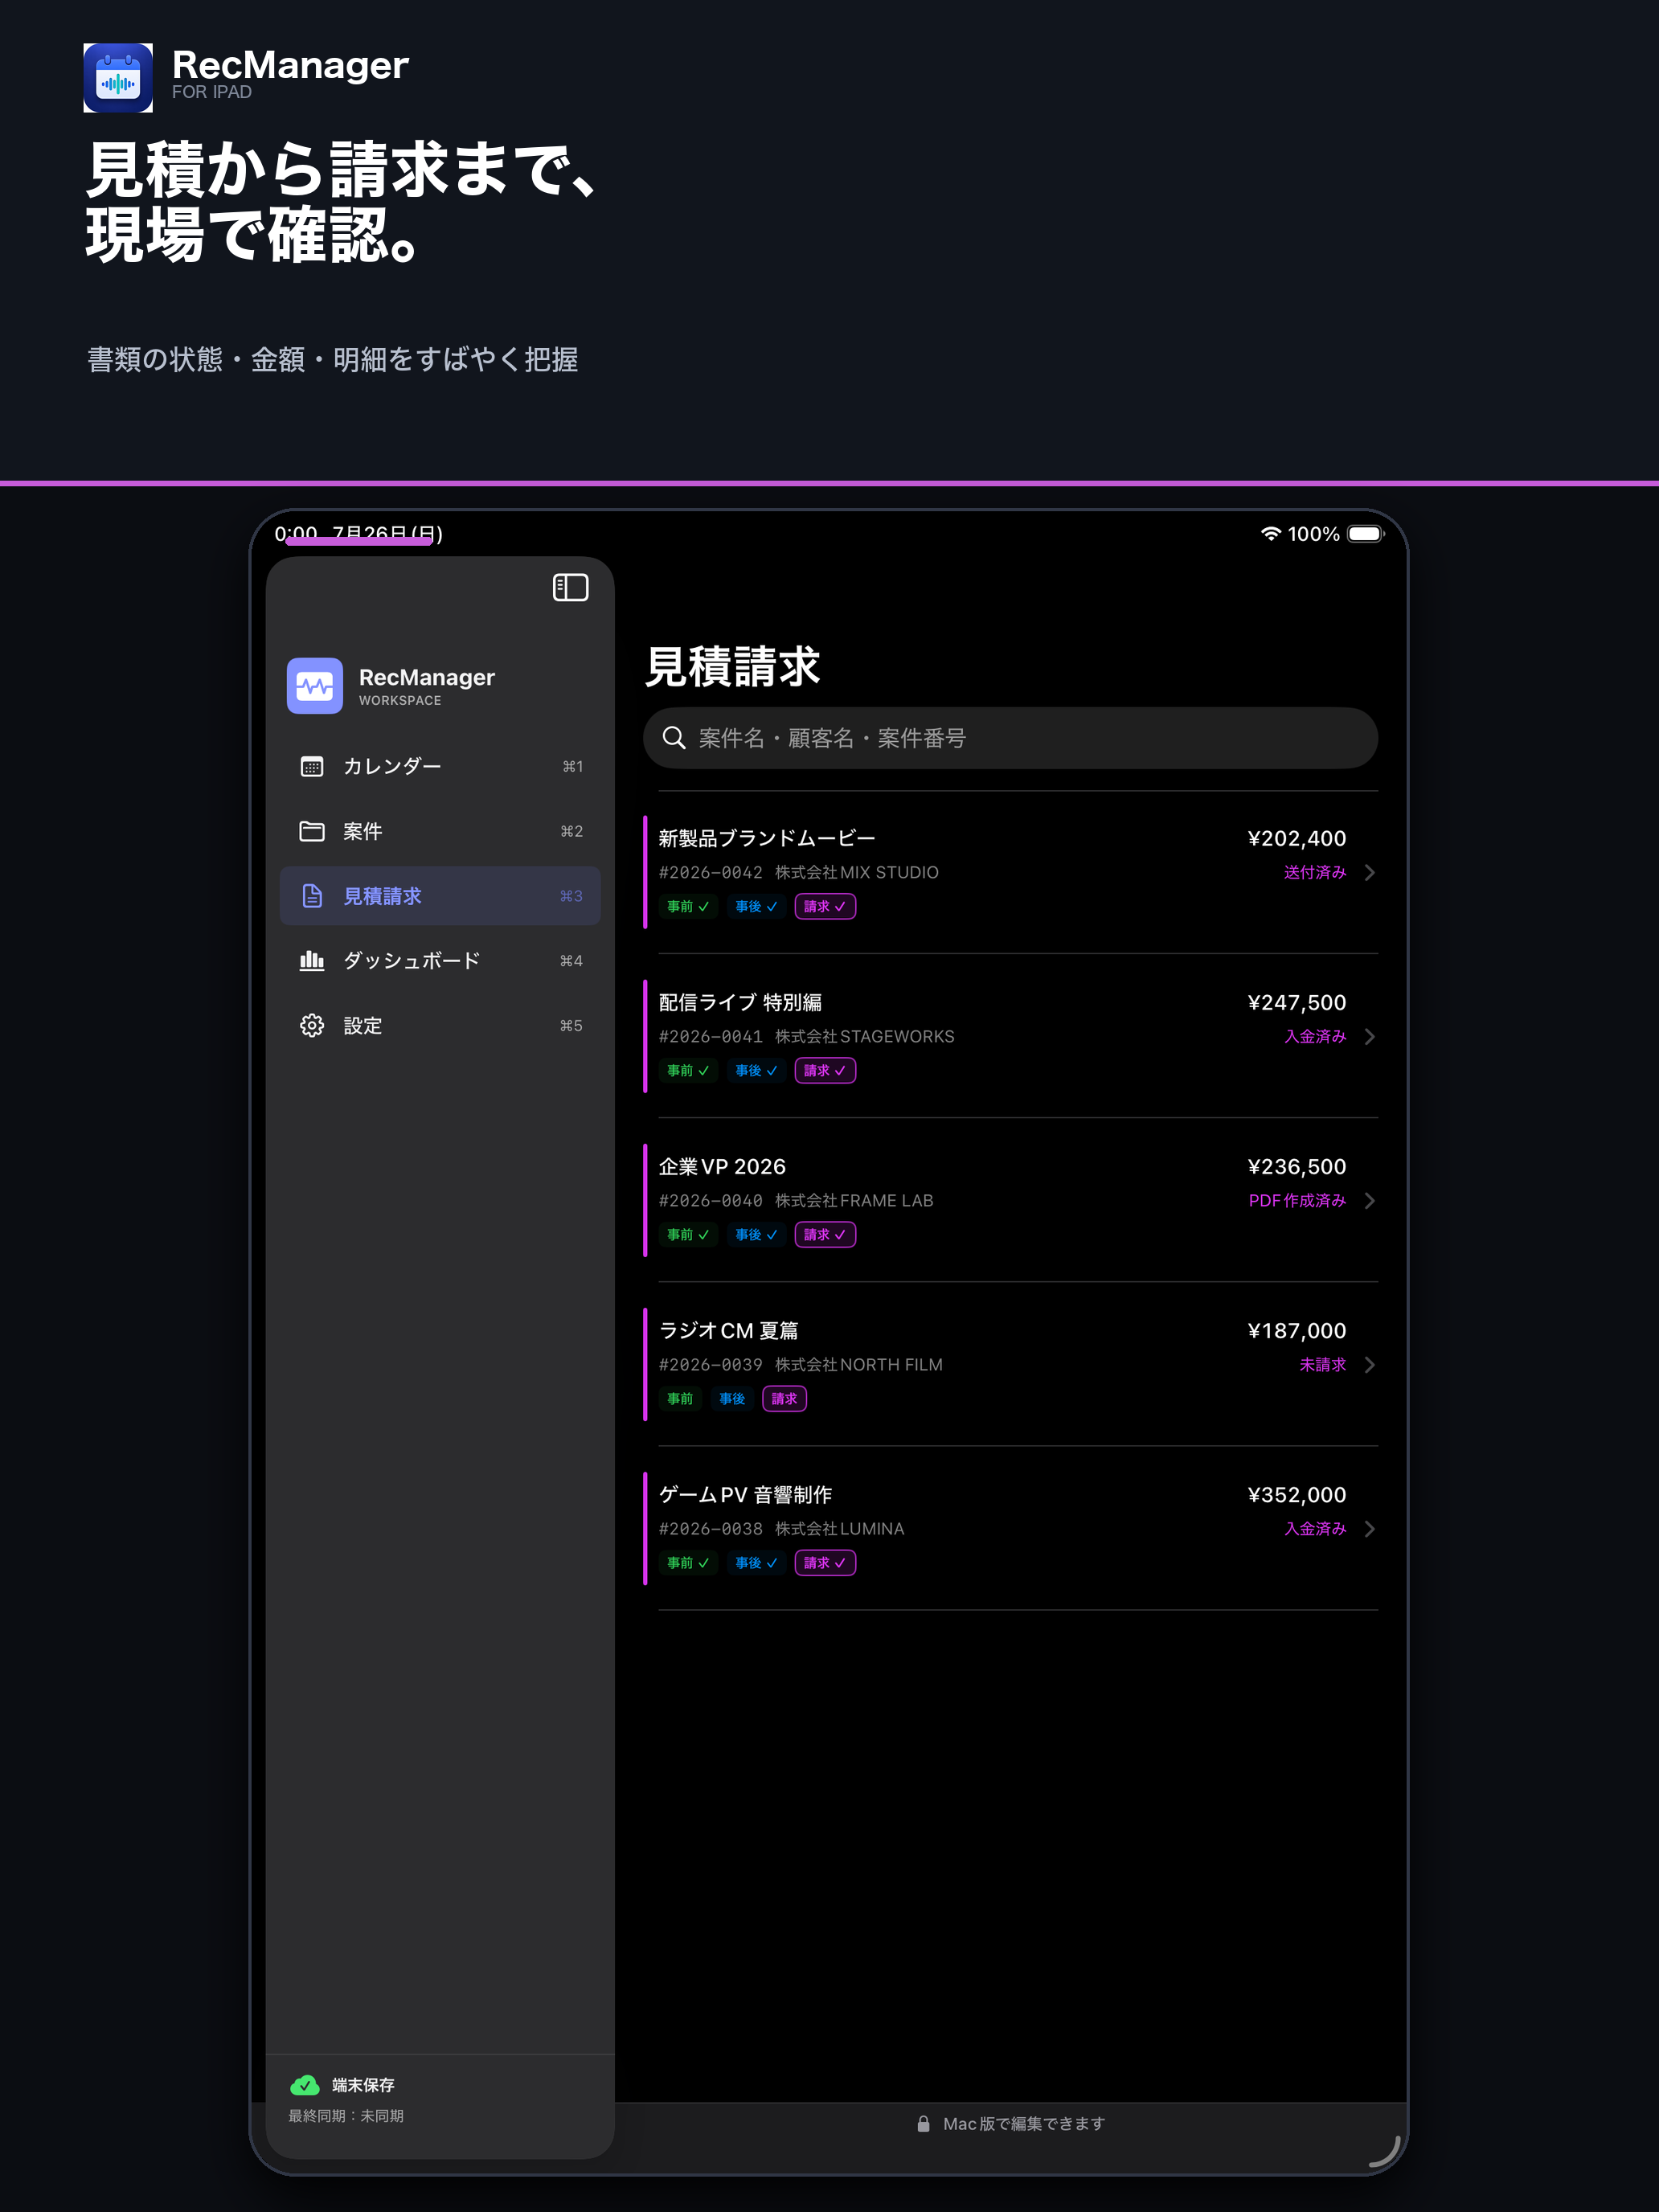Expand the 企業VP 2026 row chevron
Image resolution: width=1659 pixels, height=2212 pixels.
(1369, 1200)
